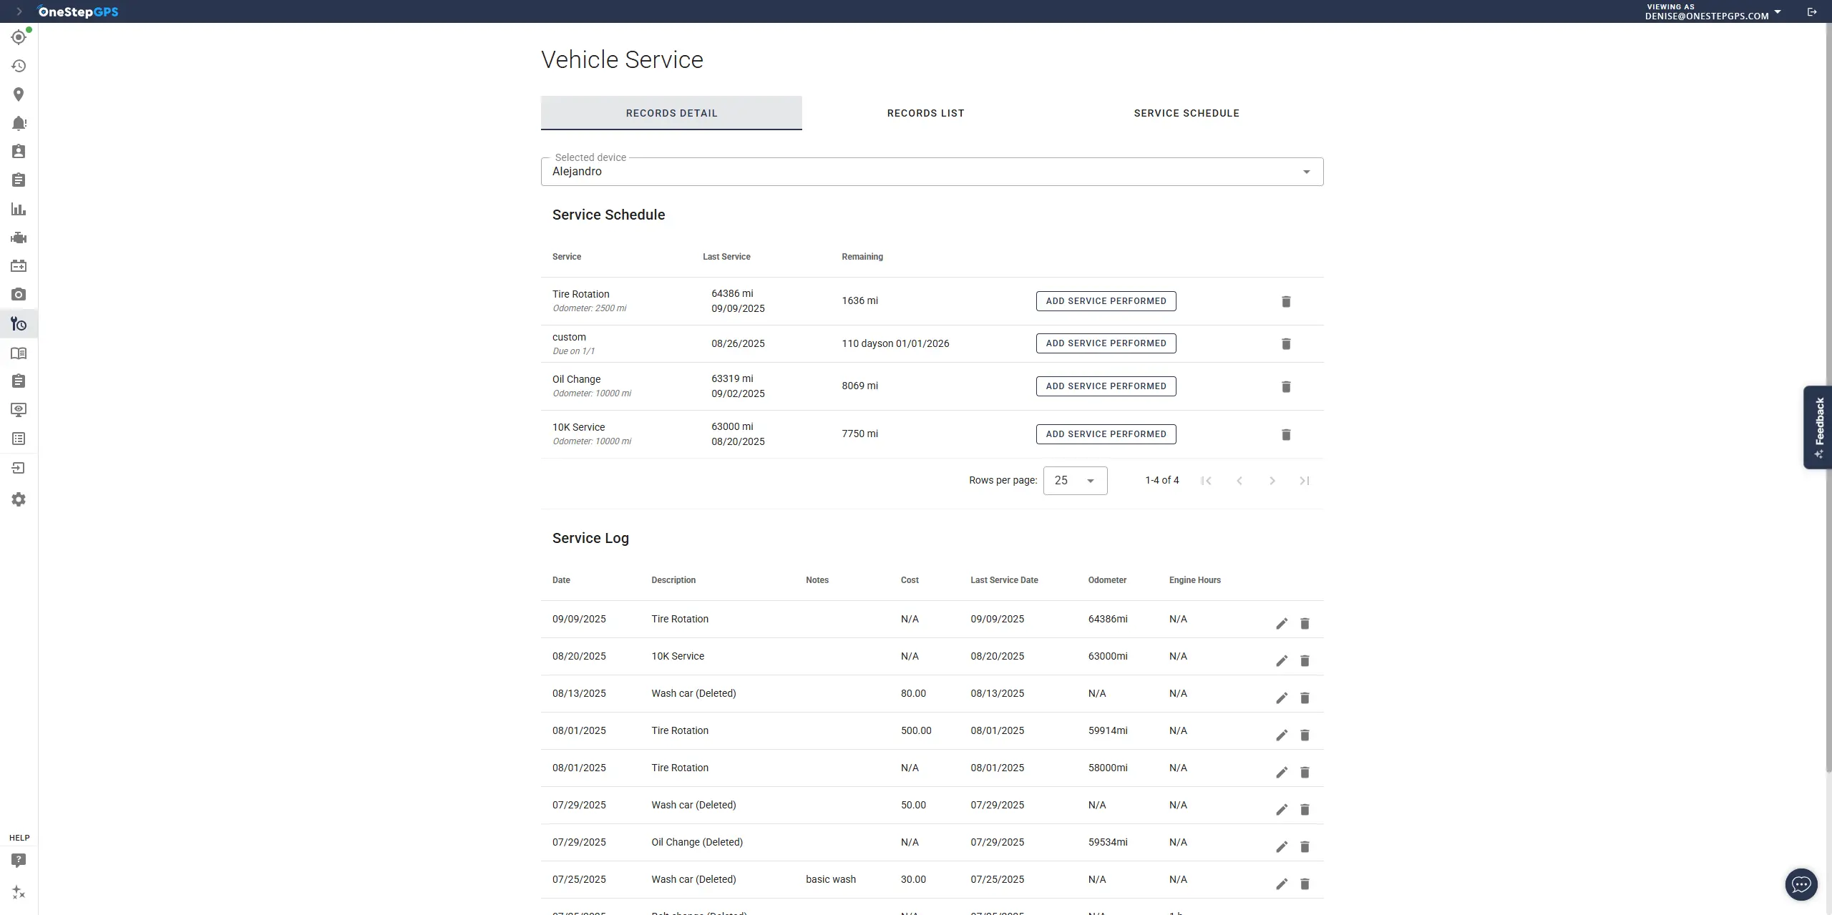
Task: Edit the 08/13/2025 Wash car log entry
Action: click(1282, 698)
